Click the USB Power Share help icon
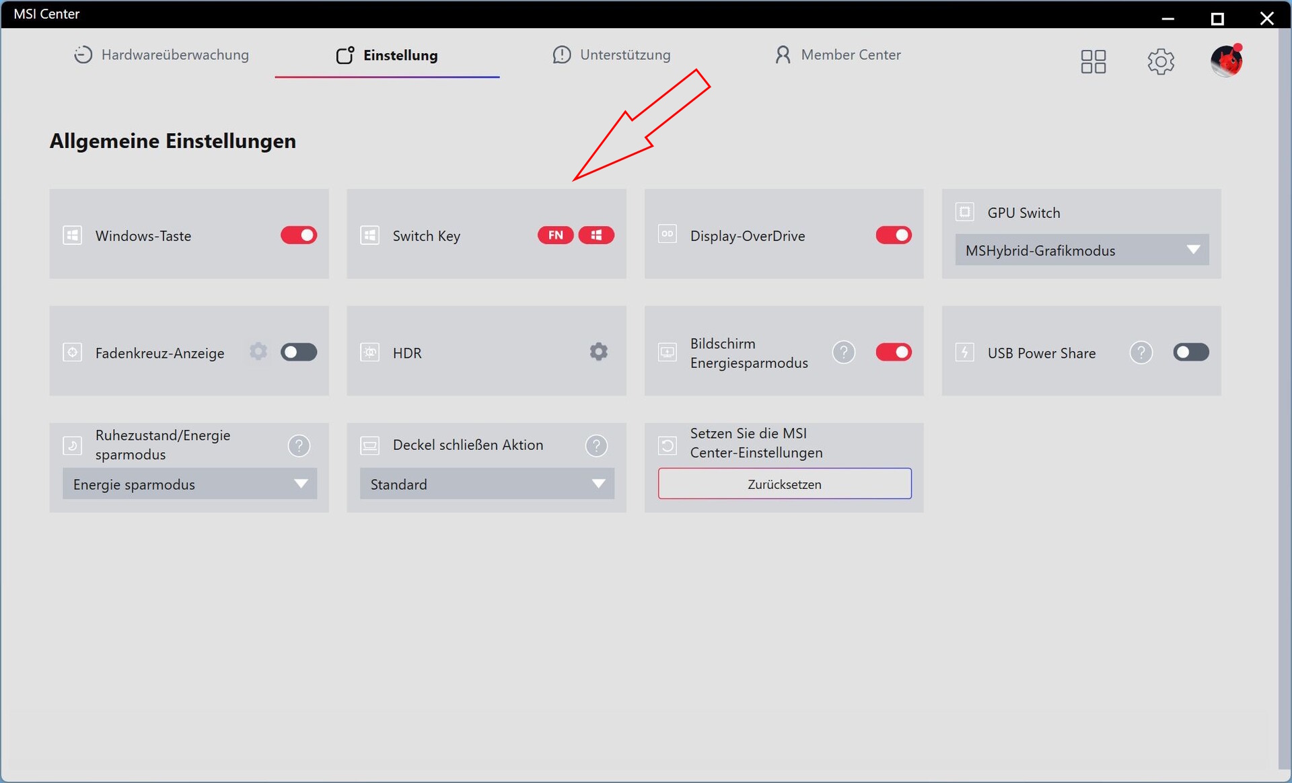This screenshot has width=1292, height=783. click(x=1141, y=352)
